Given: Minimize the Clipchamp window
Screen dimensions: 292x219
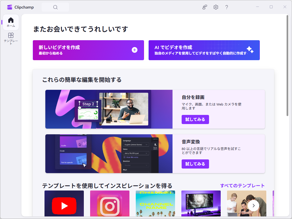Looking at the screenshot, I should coord(257,7).
